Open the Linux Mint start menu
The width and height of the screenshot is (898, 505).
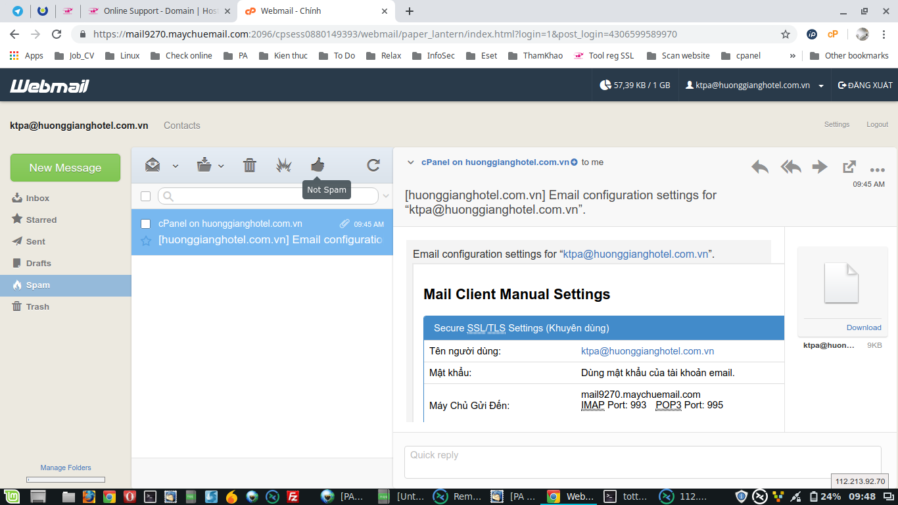coord(11,496)
